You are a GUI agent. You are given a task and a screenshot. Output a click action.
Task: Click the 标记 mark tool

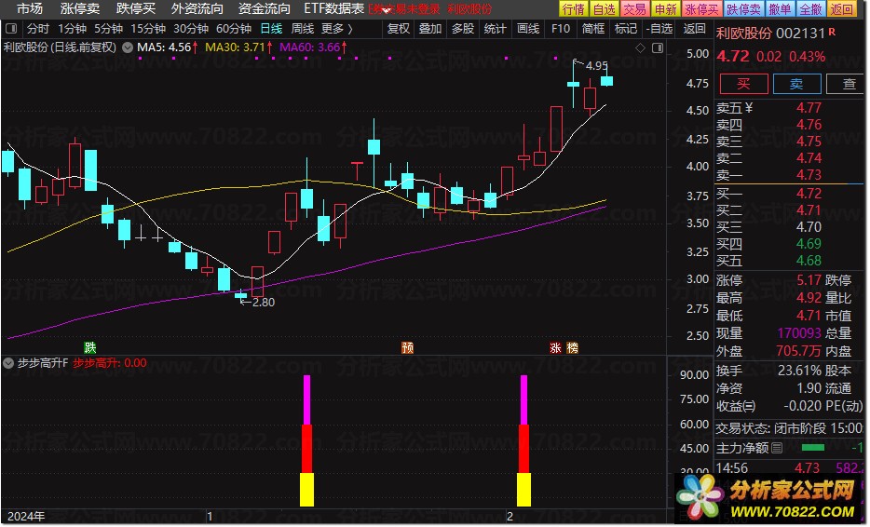click(626, 28)
